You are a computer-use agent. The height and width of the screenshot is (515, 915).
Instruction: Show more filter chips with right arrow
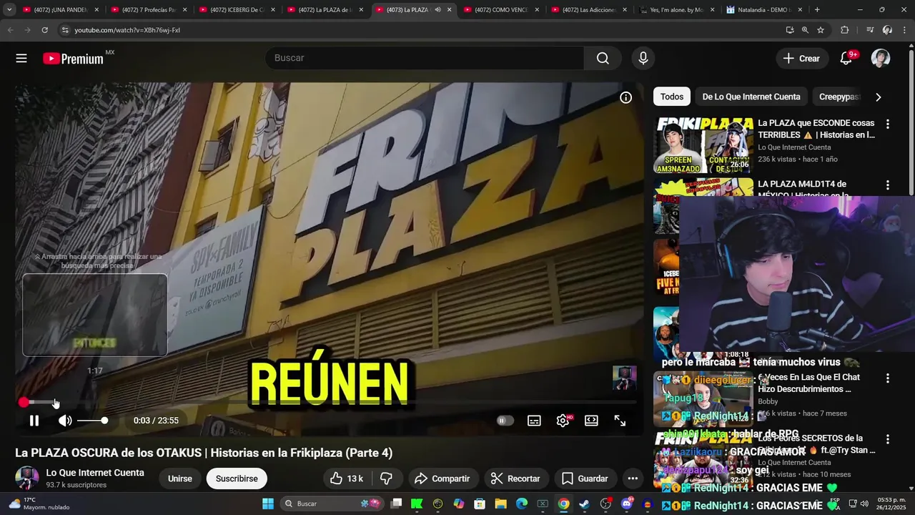(879, 97)
